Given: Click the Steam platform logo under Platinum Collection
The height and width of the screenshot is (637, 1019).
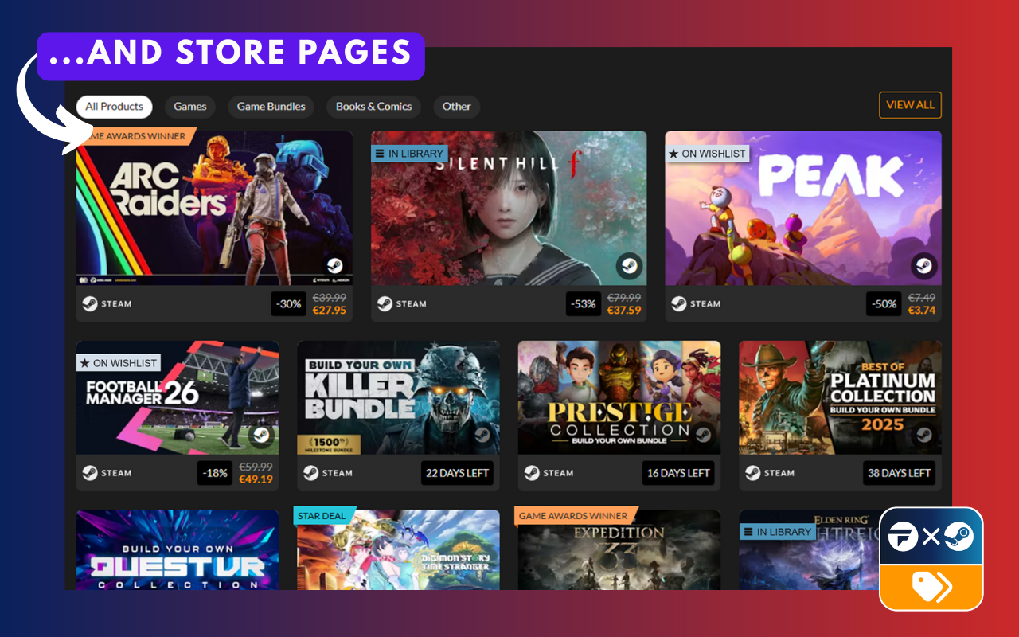Looking at the screenshot, I should pos(753,473).
